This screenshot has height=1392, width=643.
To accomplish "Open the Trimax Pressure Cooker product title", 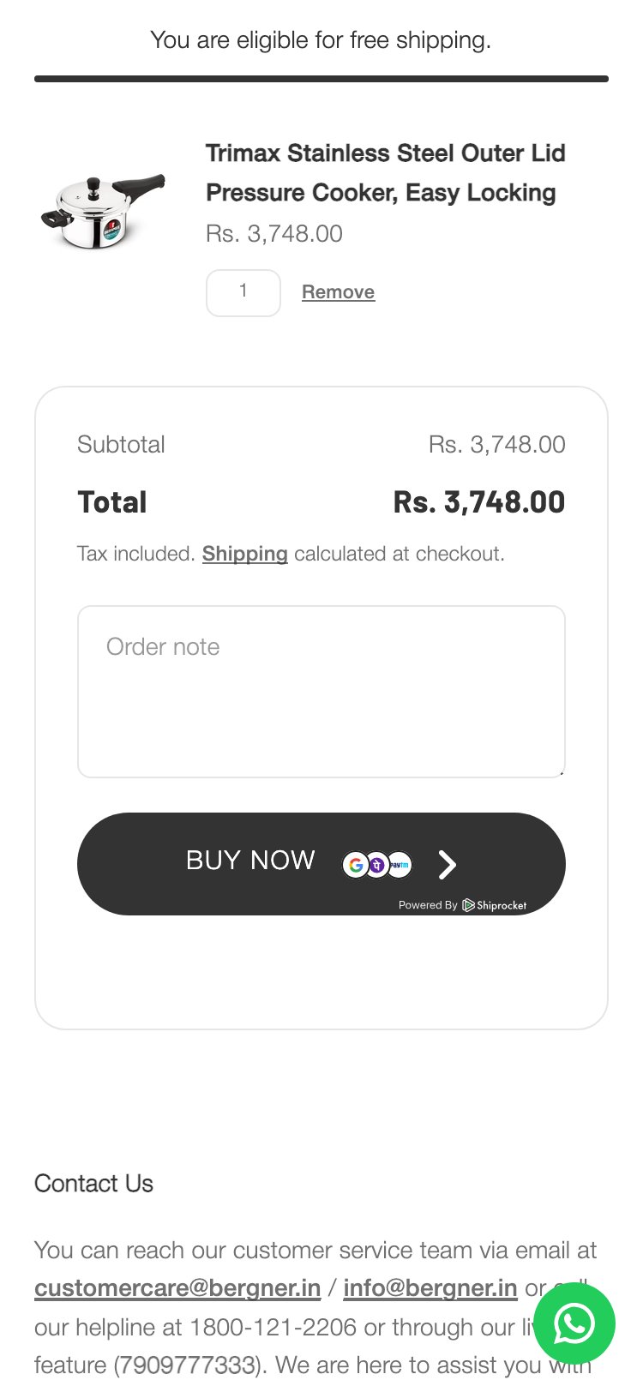I will tap(385, 173).
